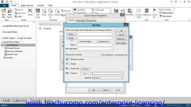Screen dimensions: 191x107
Task: Click Message body input field
Action: click(95, 49)
